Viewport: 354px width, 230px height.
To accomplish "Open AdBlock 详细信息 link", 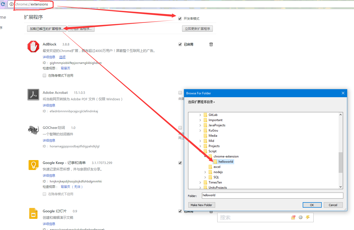I will click(x=49, y=57).
